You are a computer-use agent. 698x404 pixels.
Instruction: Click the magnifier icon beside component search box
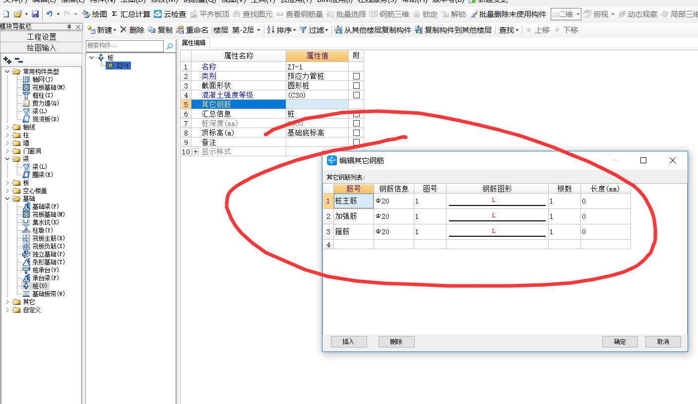point(170,46)
